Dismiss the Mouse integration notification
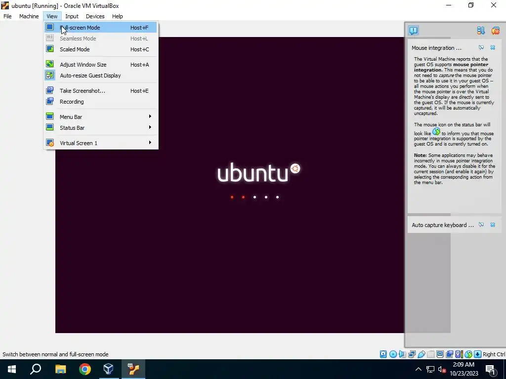The width and height of the screenshot is (506, 379). [x=493, y=48]
